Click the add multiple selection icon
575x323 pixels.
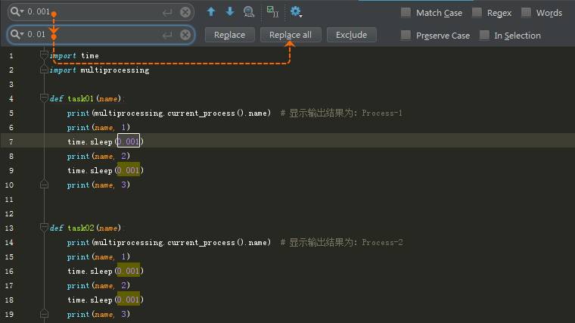[272, 12]
